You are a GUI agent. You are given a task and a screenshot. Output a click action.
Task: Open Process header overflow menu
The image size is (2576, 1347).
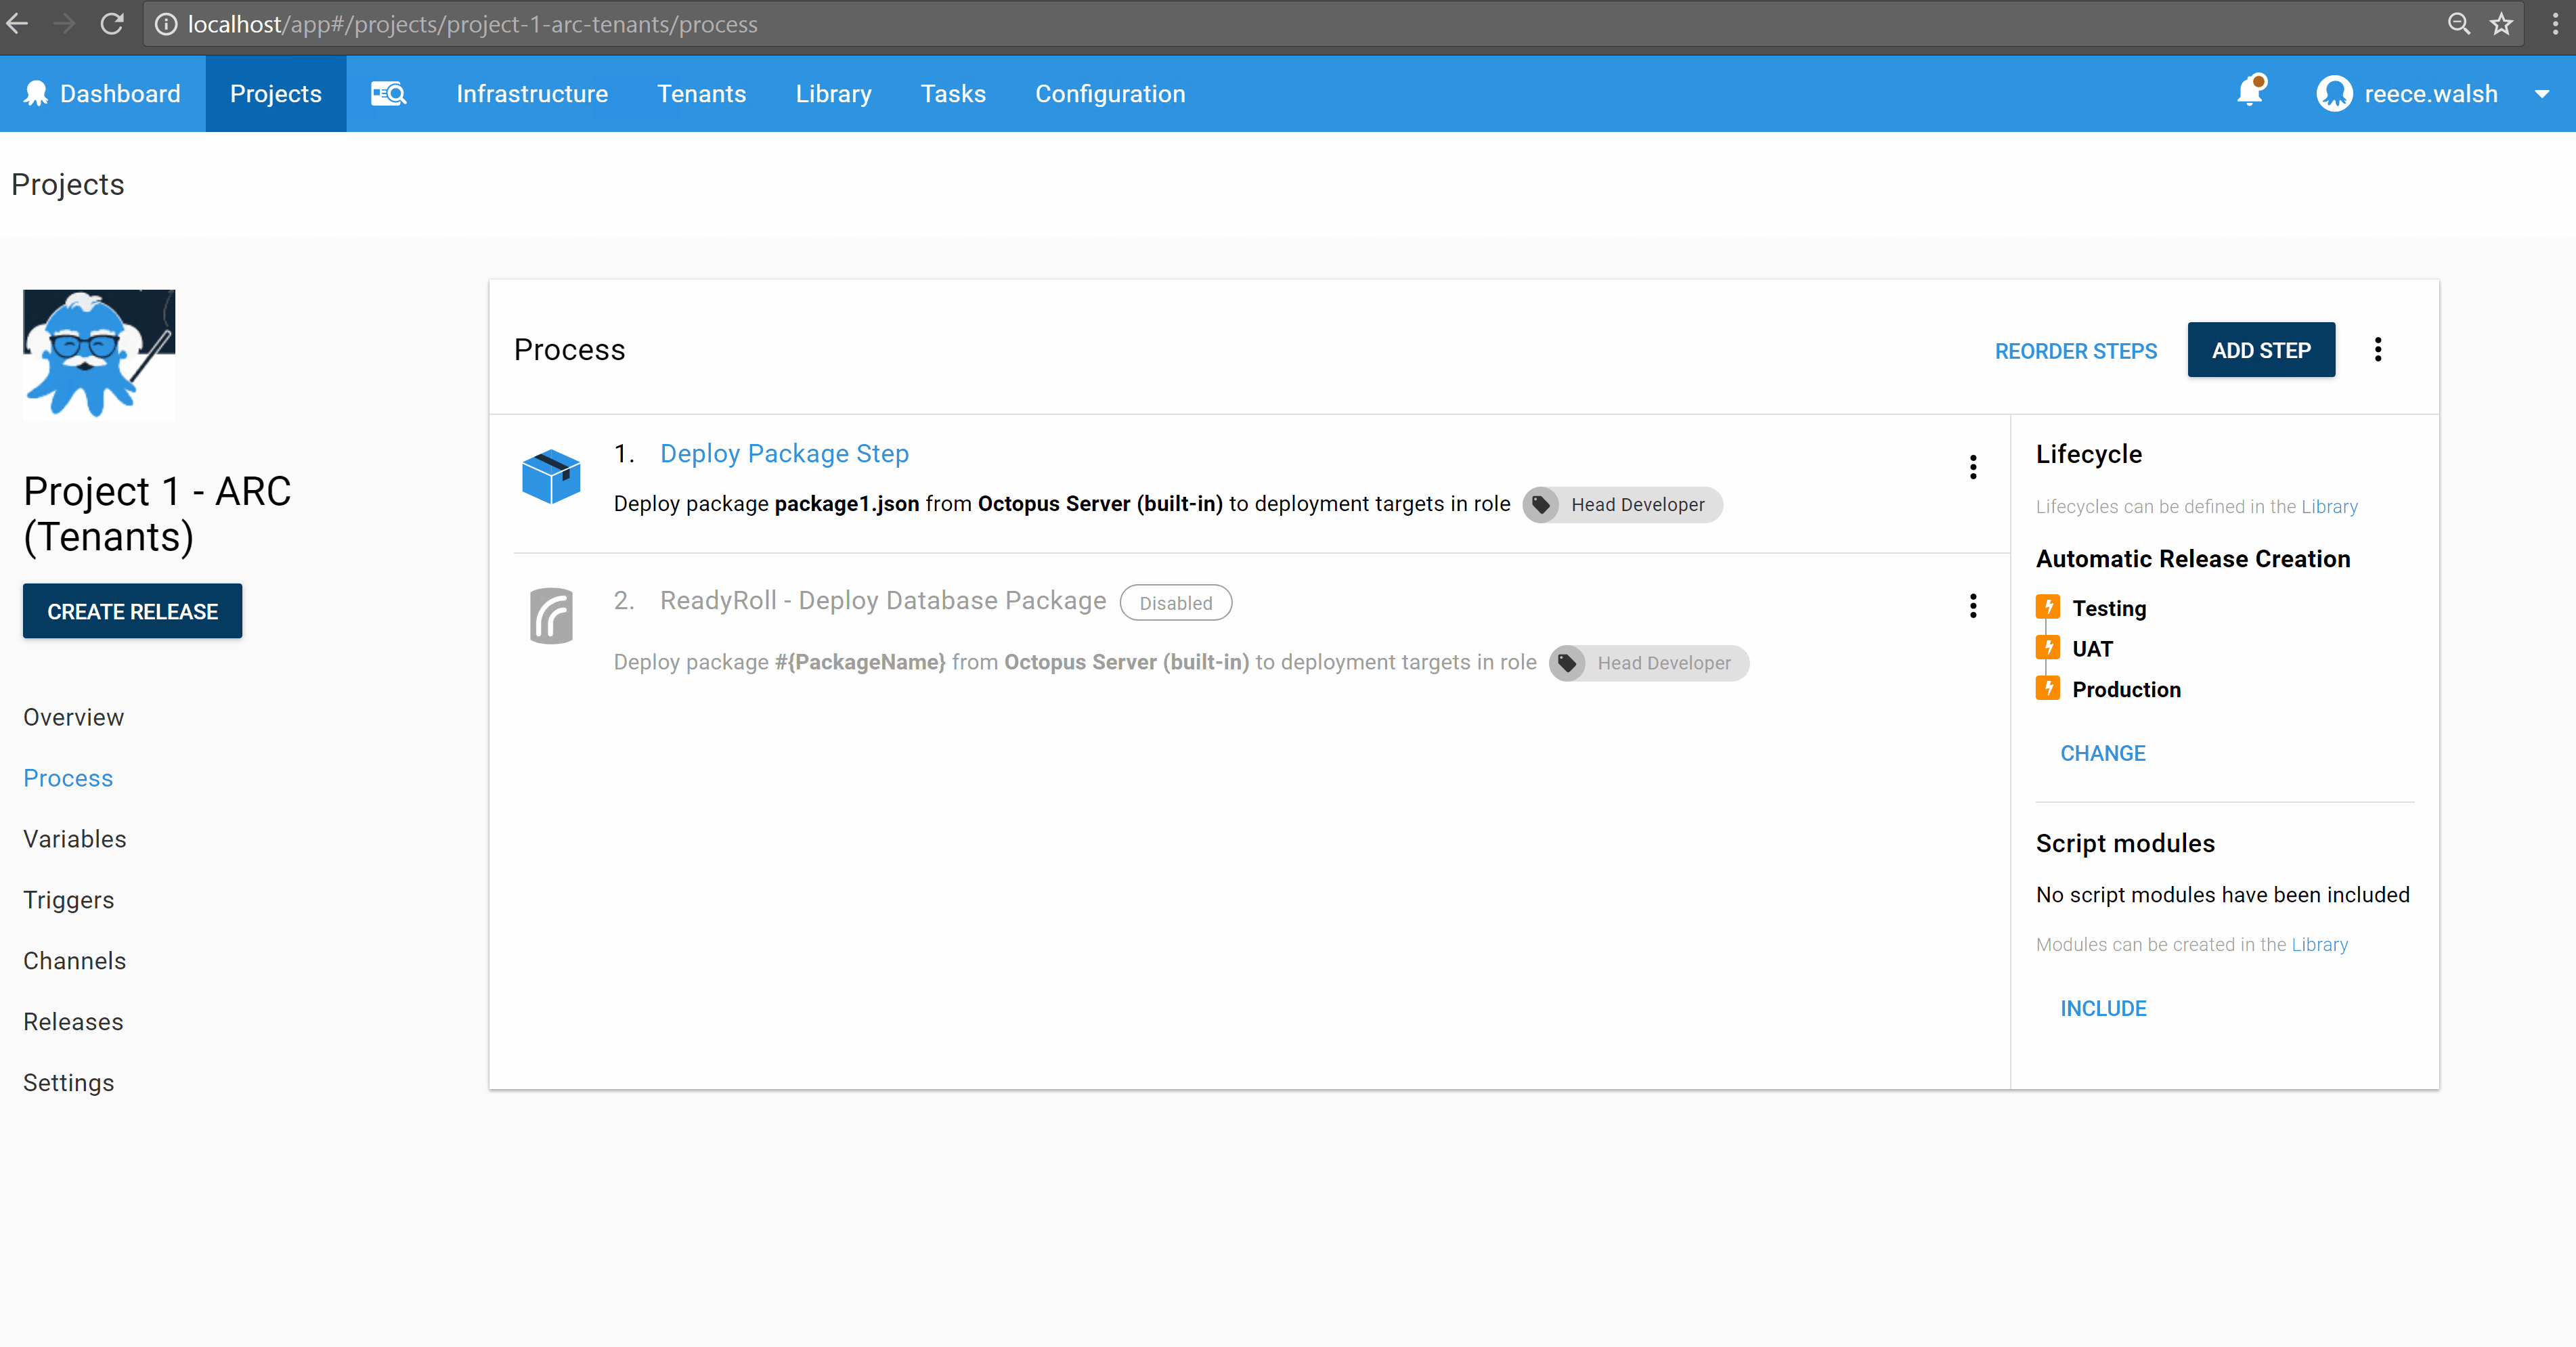point(2378,350)
